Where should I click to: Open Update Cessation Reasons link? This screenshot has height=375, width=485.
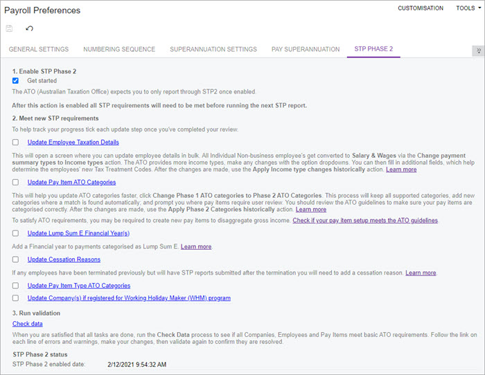coord(64,259)
